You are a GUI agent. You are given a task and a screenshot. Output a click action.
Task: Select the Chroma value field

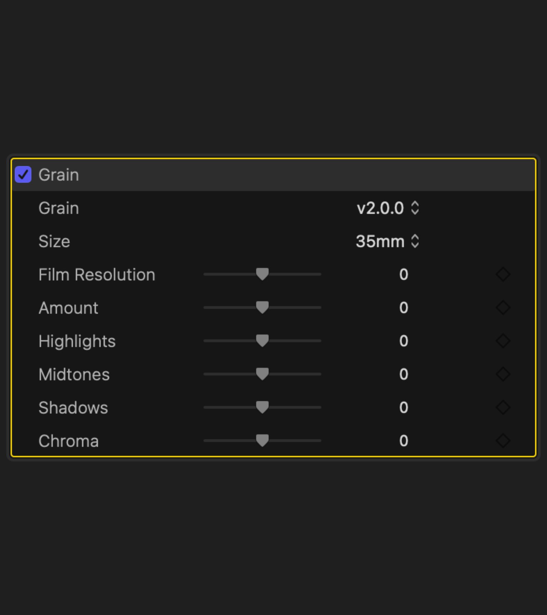point(403,440)
